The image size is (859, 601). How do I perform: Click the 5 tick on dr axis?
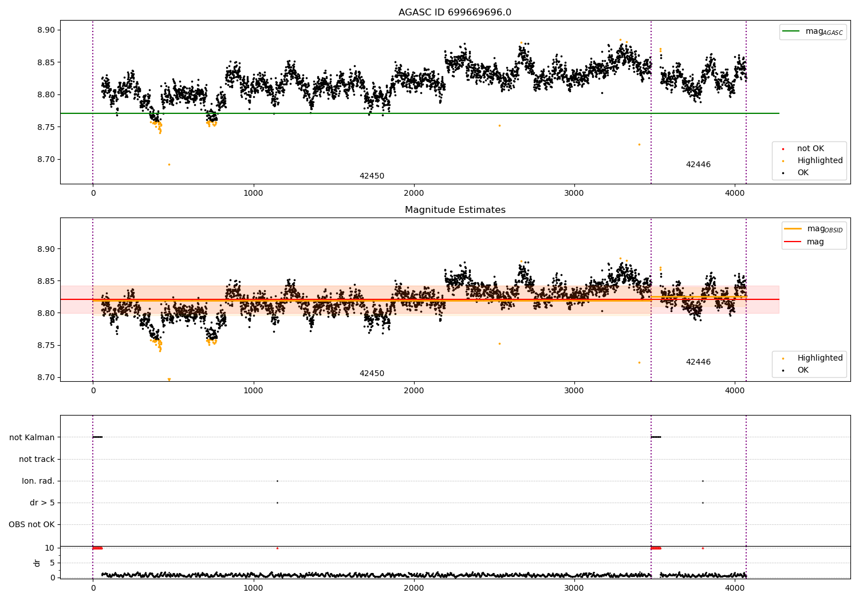point(52,563)
